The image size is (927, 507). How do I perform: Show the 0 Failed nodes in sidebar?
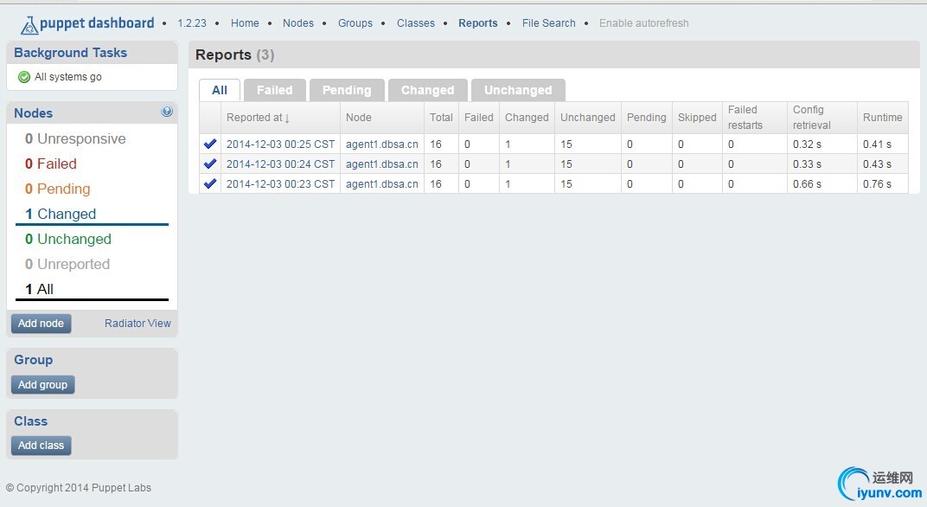pos(51,164)
